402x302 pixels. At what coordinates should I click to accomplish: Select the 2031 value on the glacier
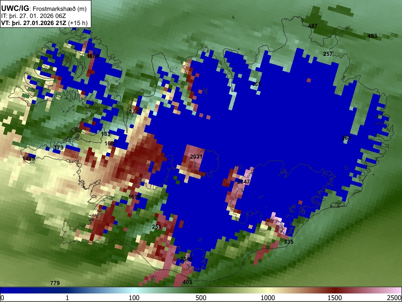[x=196, y=157]
